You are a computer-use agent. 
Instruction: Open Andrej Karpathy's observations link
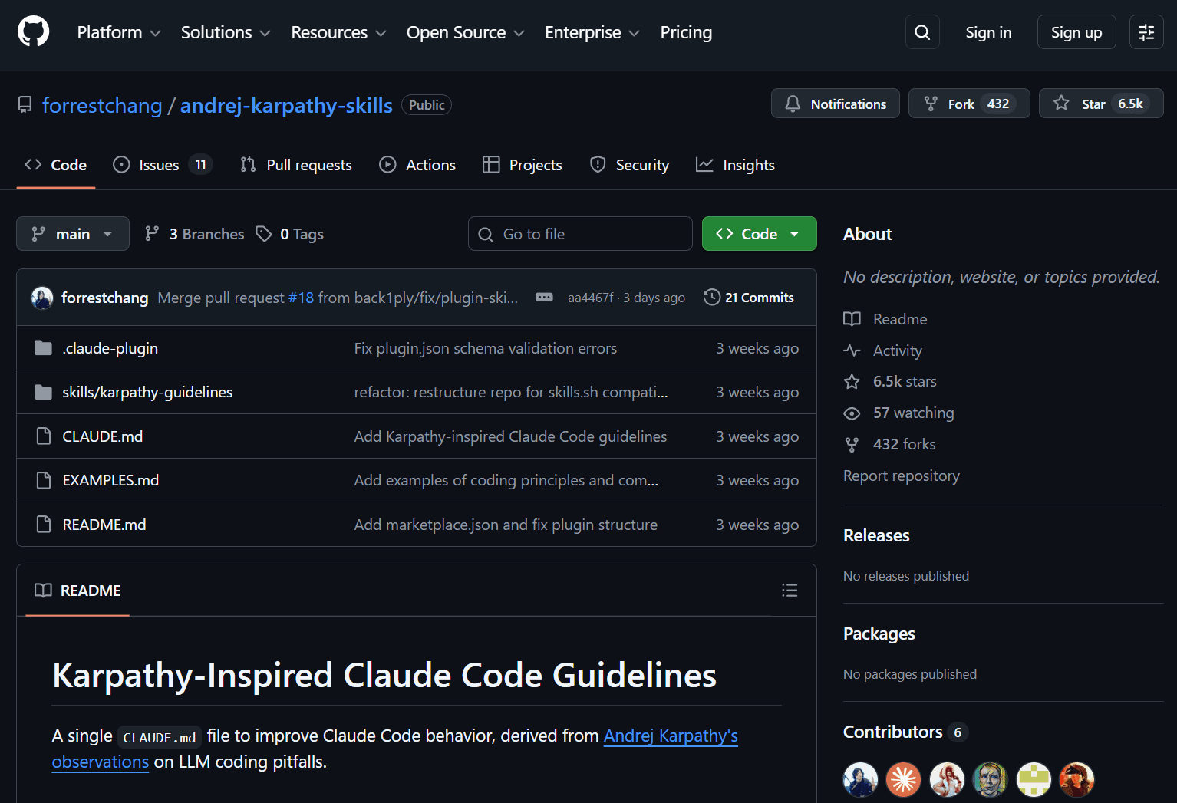[x=670, y=736]
